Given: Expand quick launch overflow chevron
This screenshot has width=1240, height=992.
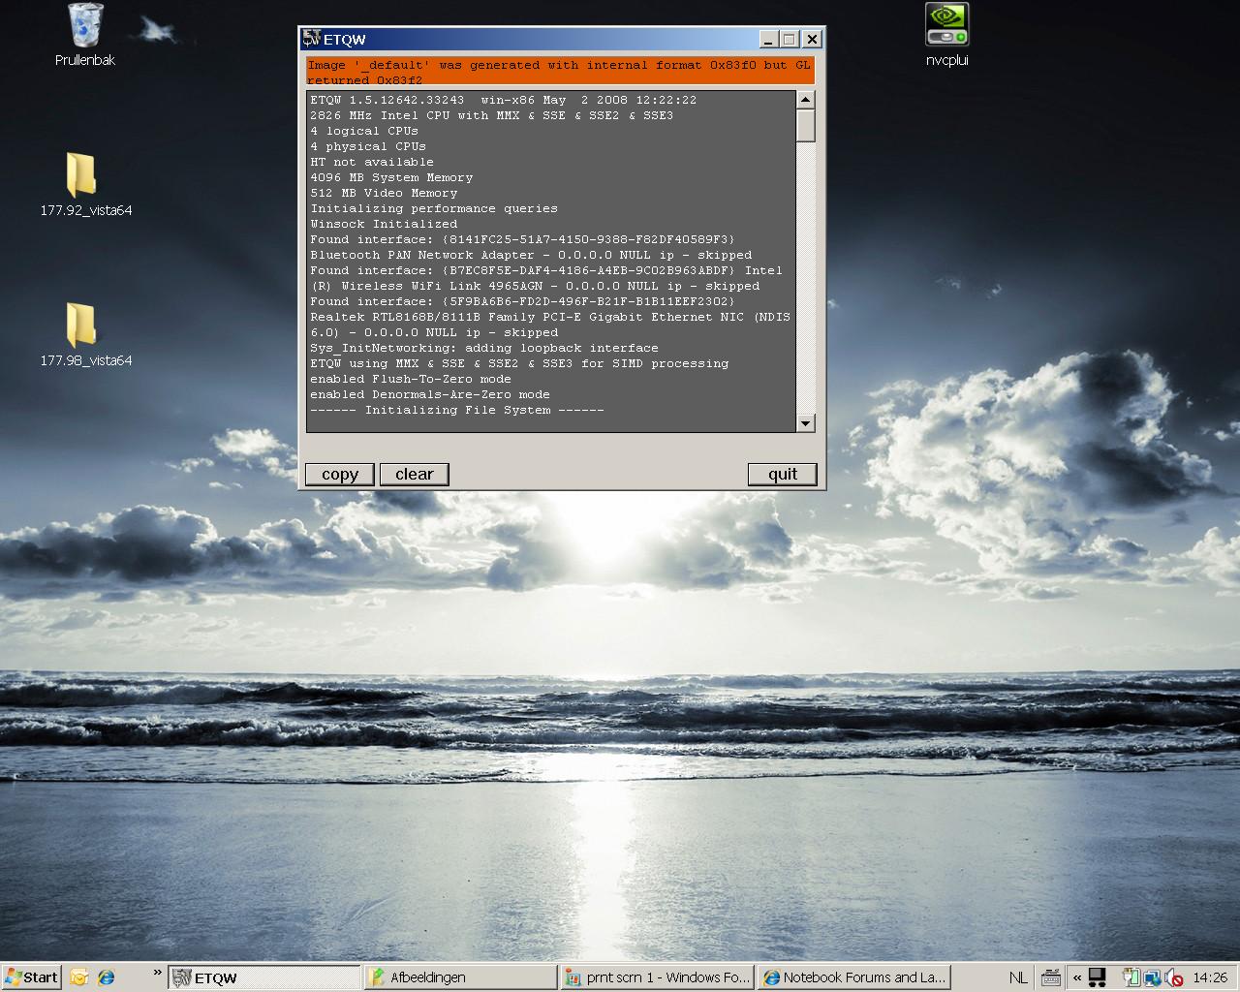Looking at the screenshot, I should [x=157, y=973].
